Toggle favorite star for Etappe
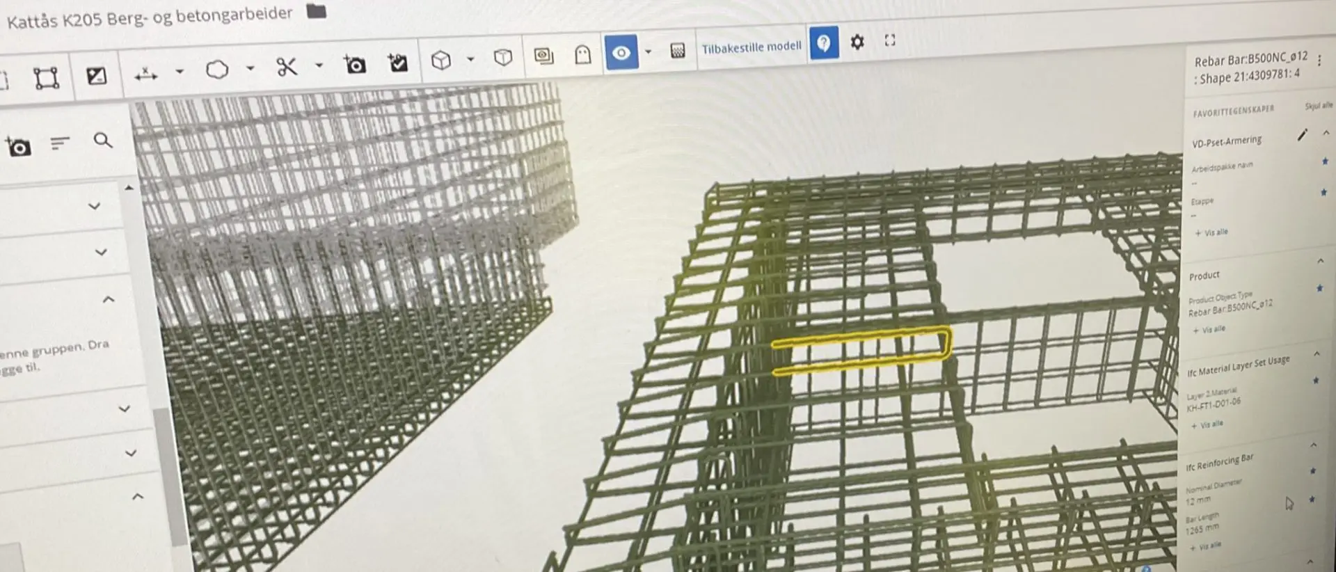1336x572 pixels. click(1323, 192)
